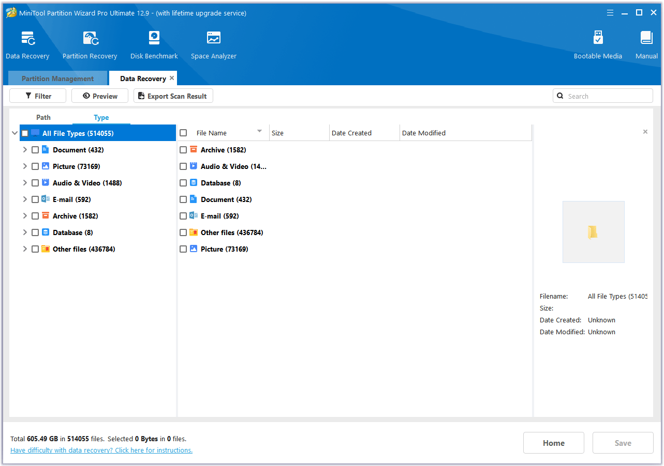Check the Picture (73169) tree checkbox
The image size is (664, 466).
click(x=35, y=166)
